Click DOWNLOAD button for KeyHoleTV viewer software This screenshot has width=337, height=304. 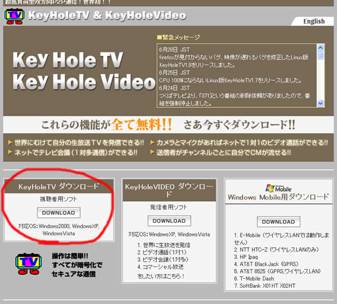pyautogui.click(x=58, y=212)
